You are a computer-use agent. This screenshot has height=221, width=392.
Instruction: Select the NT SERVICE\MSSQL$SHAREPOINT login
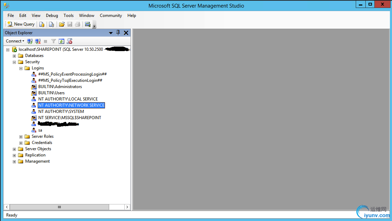click(x=70, y=117)
